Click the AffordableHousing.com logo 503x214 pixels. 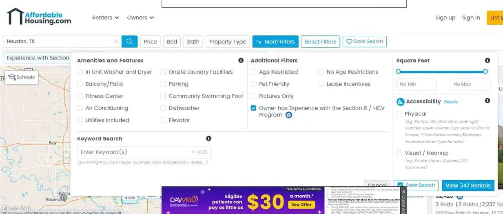point(39,17)
